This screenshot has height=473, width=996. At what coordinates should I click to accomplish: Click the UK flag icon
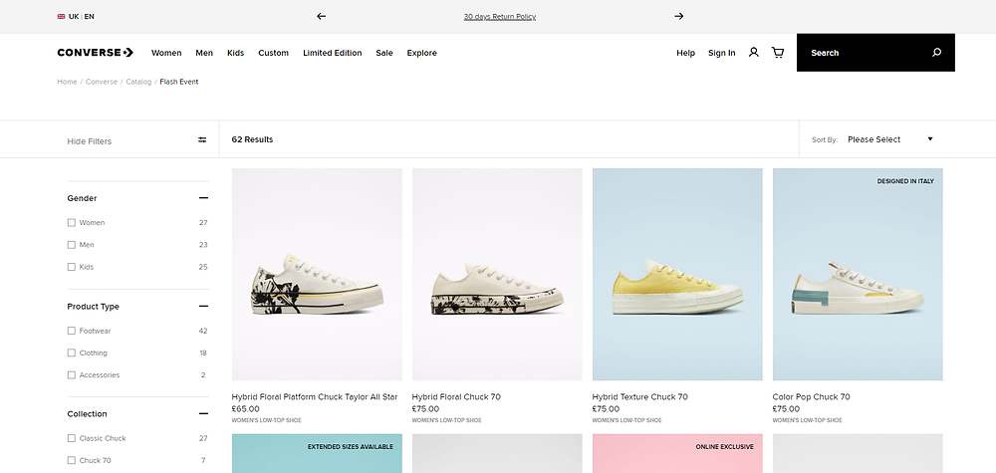pos(61,17)
